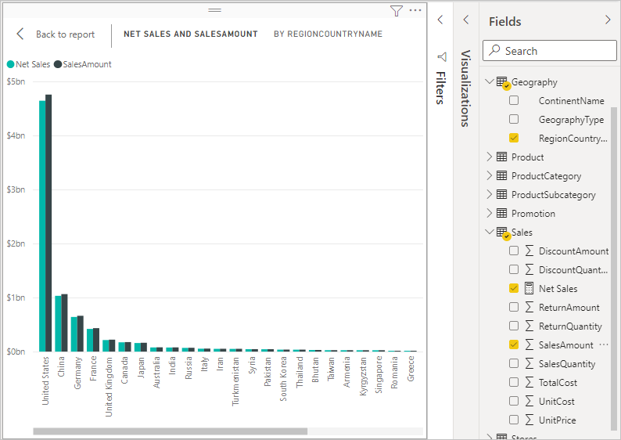Select the ProductCategory table item
Image resolution: width=621 pixels, height=440 pixels.
pos(546,176)
